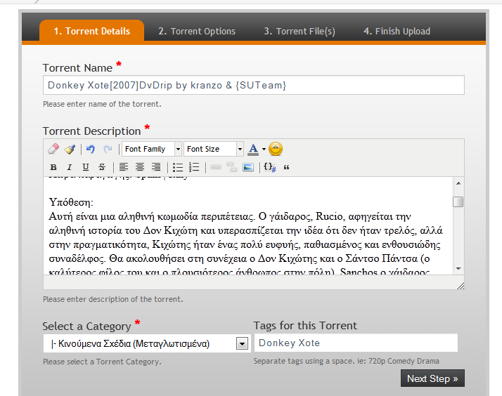502x396 pixels.
Task: Go to 2. Torrent Options tab
Action: pyautogui.click(x=197, y=32)
